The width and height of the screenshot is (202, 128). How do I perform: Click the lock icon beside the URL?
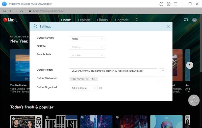coord(30,11)
